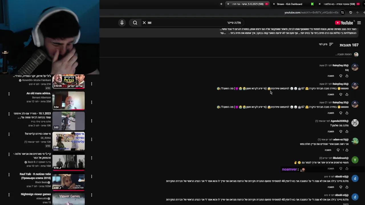Open the 3:02 dog video thumbnail
The width and height of the screenshot is (365, 205).
(68, 121)
